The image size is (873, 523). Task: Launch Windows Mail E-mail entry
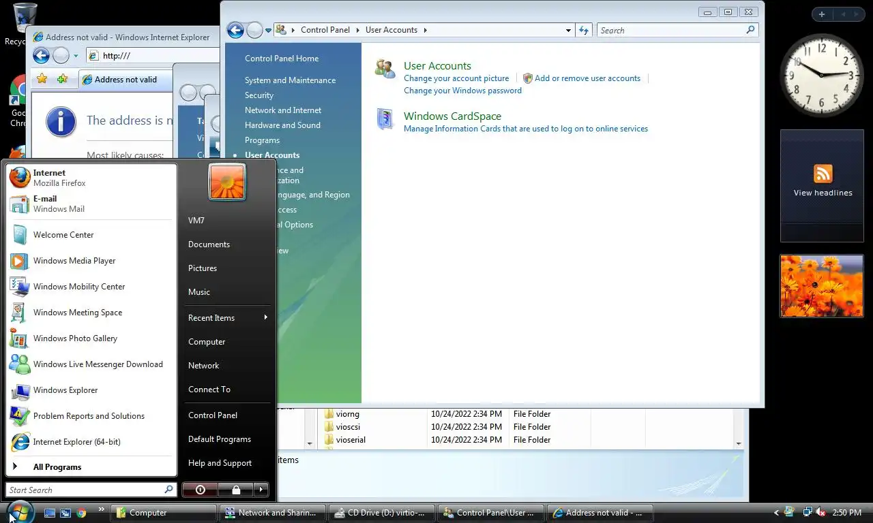click(91, 204)
